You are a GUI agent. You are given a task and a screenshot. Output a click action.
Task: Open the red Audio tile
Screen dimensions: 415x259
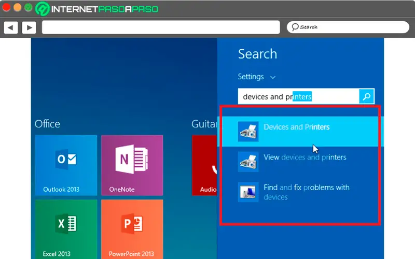[204, 165]
